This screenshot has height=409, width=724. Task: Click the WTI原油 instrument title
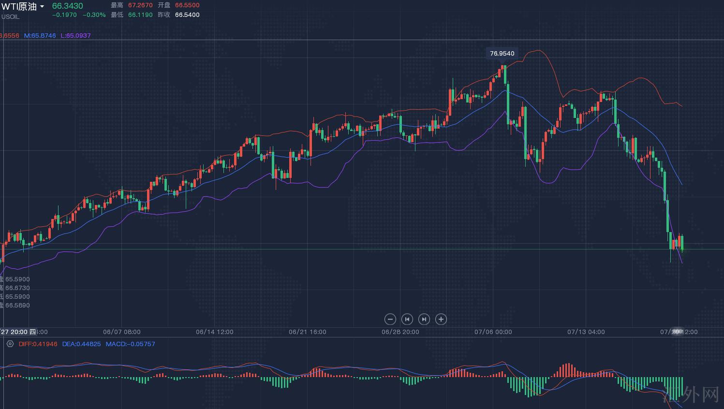coord(19,6)
